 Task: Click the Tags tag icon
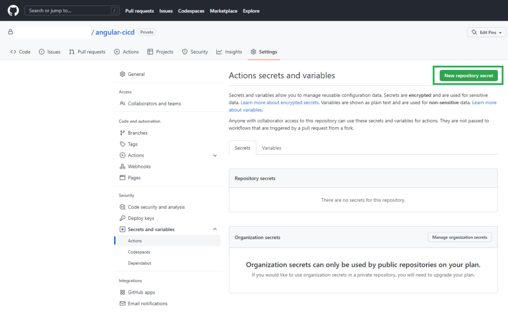123,144
